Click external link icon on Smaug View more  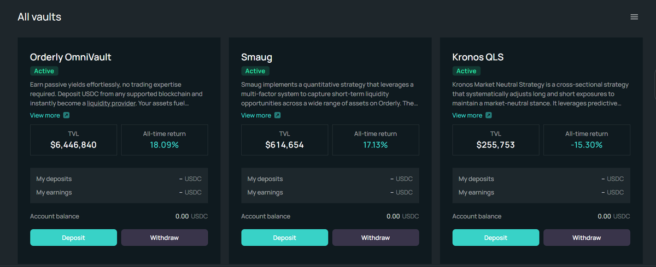[x=277, y=115]
